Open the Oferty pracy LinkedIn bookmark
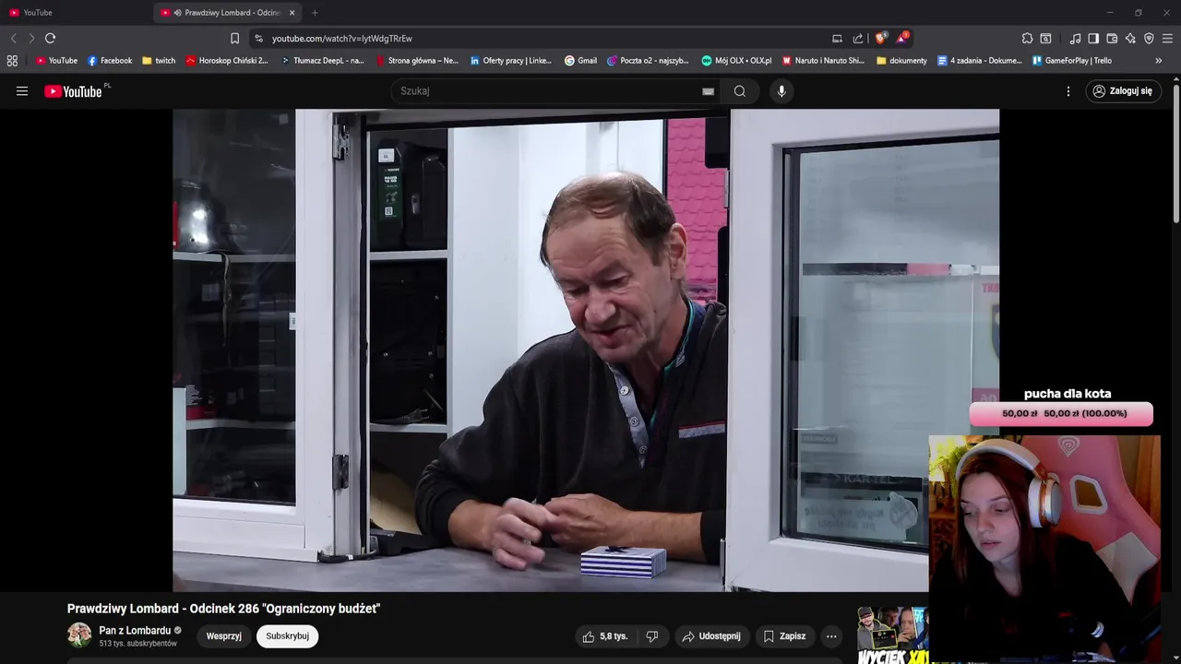The height and width of the screenshot is (664, 1181). click(x=511, y=61)
